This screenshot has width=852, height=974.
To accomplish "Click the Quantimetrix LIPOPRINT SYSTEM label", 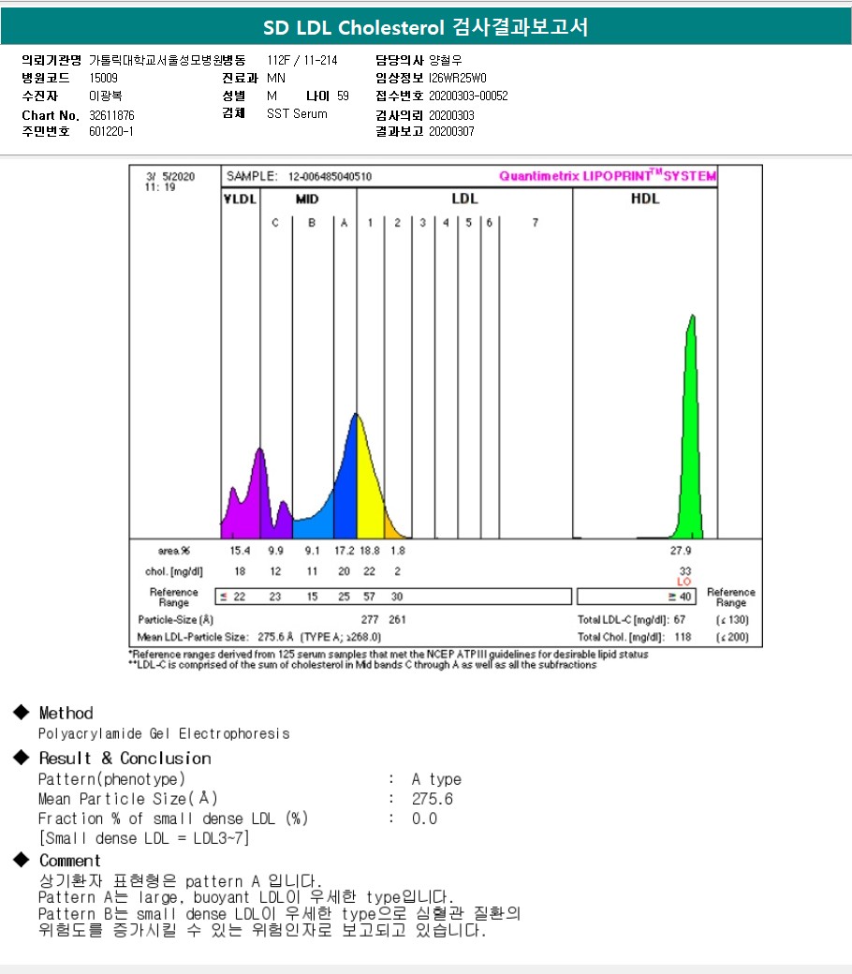I will (x=608, y=176).
